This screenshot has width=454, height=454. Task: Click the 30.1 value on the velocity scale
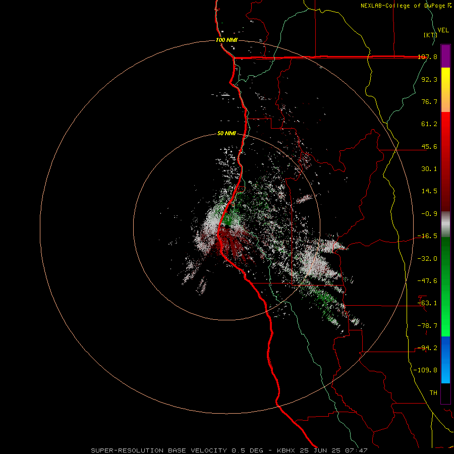[x=429, y=169]
